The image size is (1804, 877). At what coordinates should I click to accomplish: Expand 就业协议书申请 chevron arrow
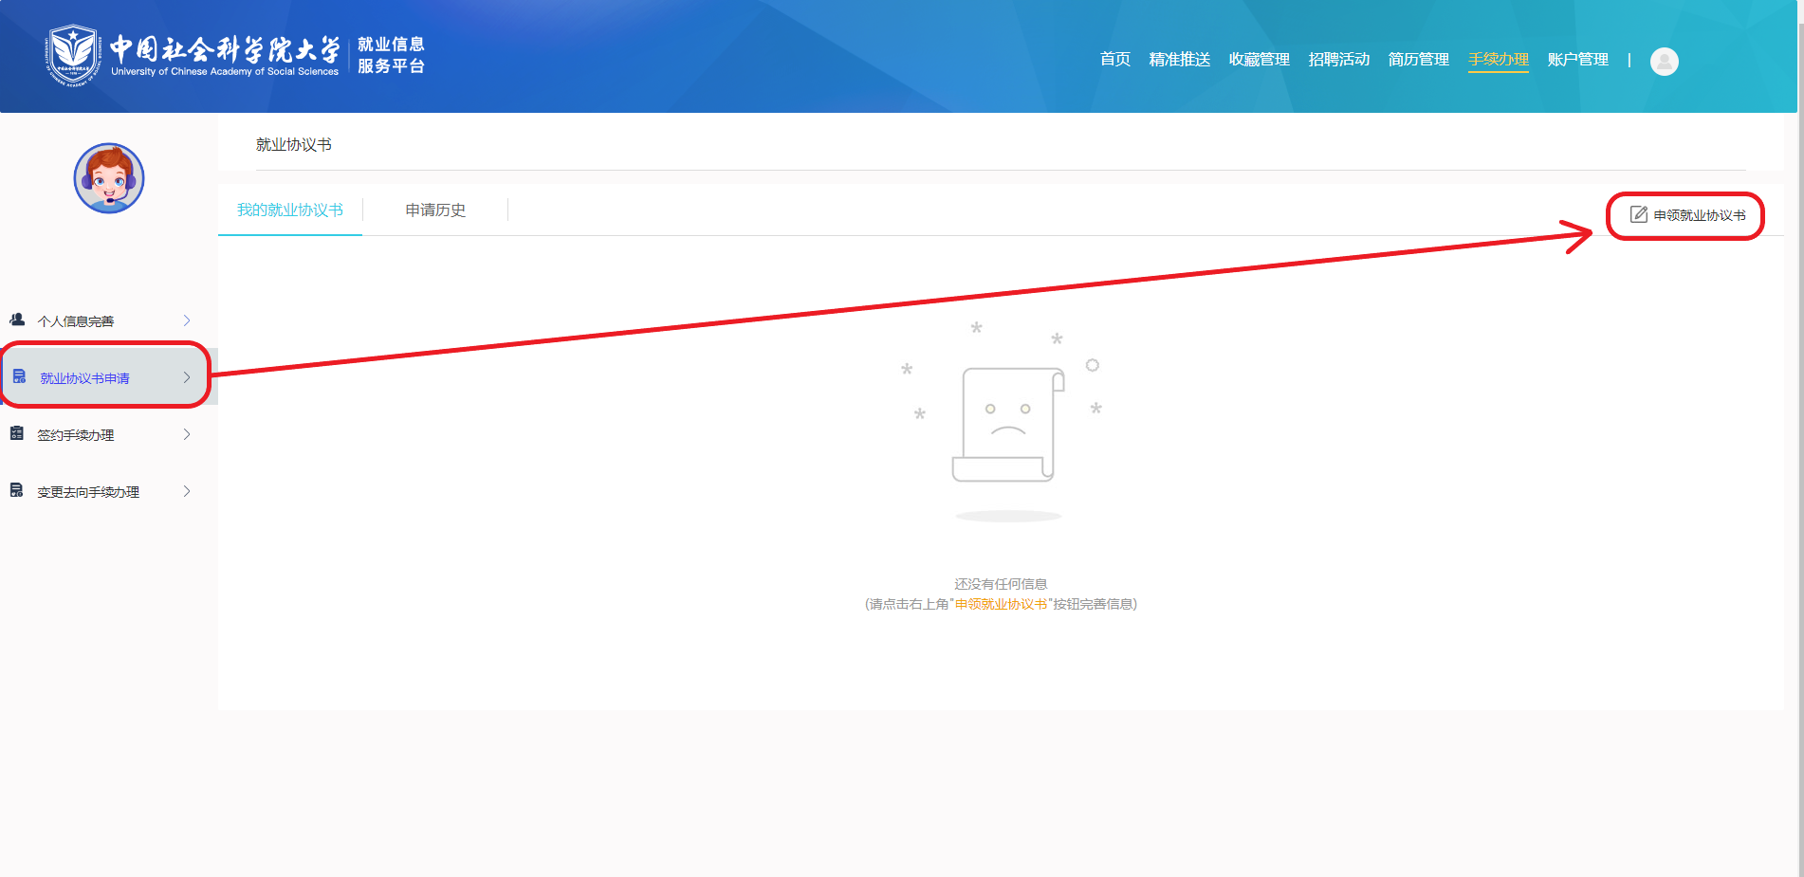coord(187,377)
